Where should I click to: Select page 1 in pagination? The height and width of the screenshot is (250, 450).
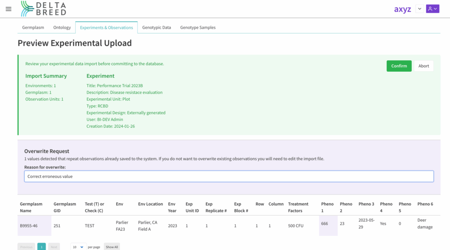(41, 247)
